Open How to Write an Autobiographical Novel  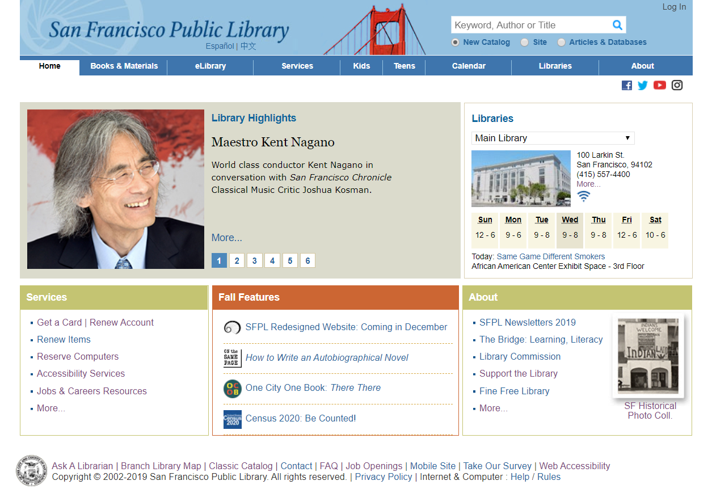327,357
